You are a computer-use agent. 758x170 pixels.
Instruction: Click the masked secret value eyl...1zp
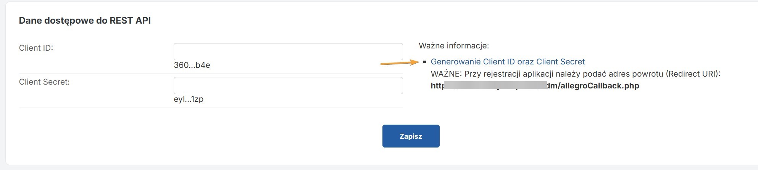point(189,99)
